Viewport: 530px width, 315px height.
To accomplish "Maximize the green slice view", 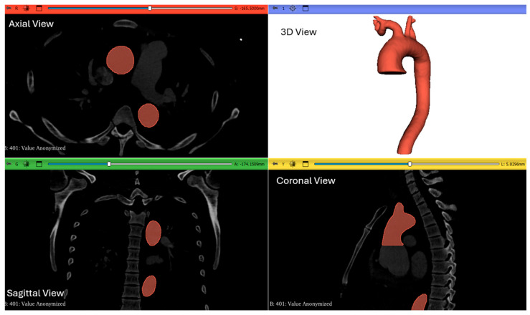I will (x=39, y=164).
